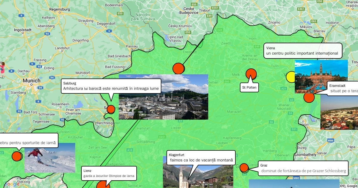Image resolution: width=358 pixels, height=188 pixels.
Task: Click the Liezen town label
Action: (x=176, y=128)
